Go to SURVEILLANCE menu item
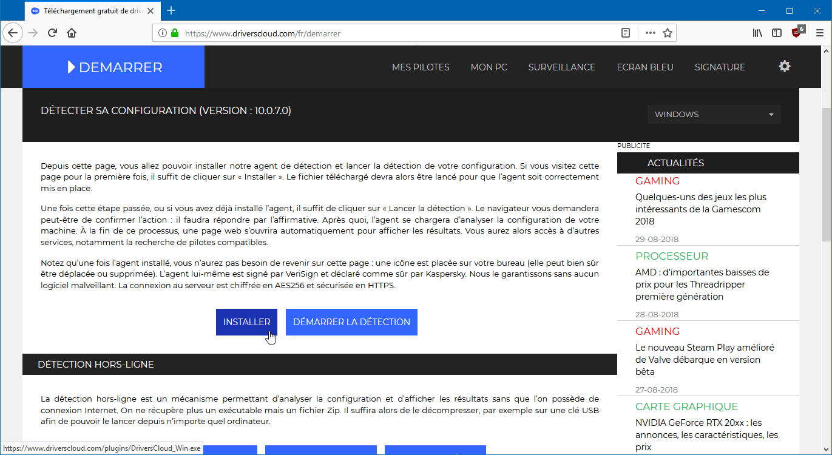 click(x=562, y=67)
